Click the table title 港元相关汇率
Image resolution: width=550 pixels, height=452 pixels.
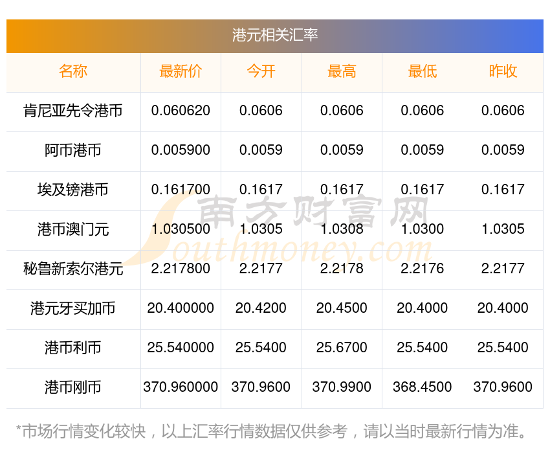pyautogui.click(x=274, y=35)
